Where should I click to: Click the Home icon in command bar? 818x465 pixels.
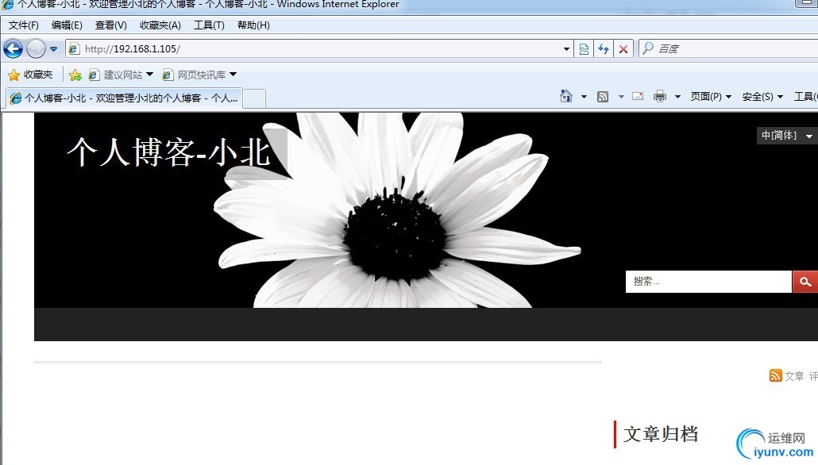(566, 97)
